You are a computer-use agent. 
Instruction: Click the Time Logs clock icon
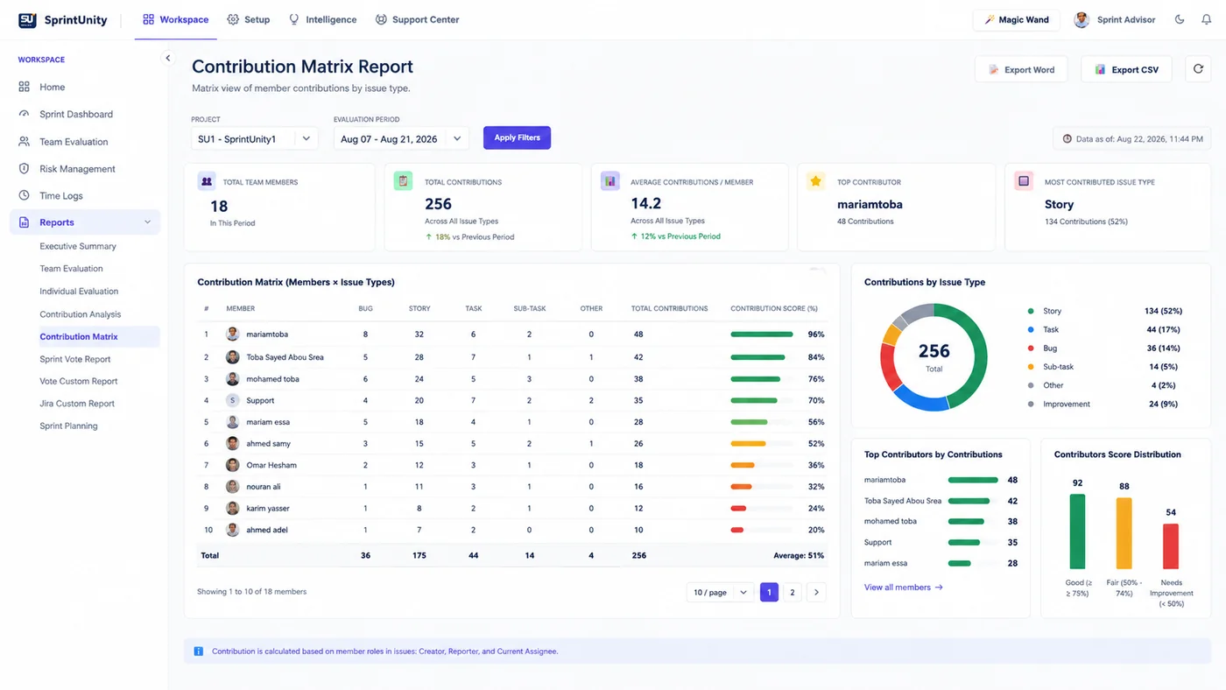[25, 195]
